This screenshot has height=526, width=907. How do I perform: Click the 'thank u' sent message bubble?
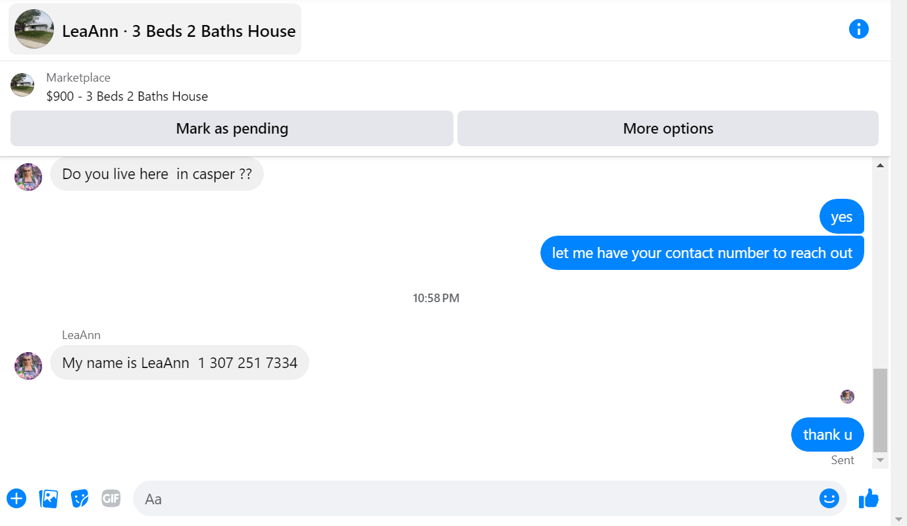click(827, 434)
